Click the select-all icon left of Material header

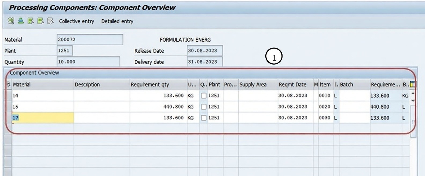8,85
